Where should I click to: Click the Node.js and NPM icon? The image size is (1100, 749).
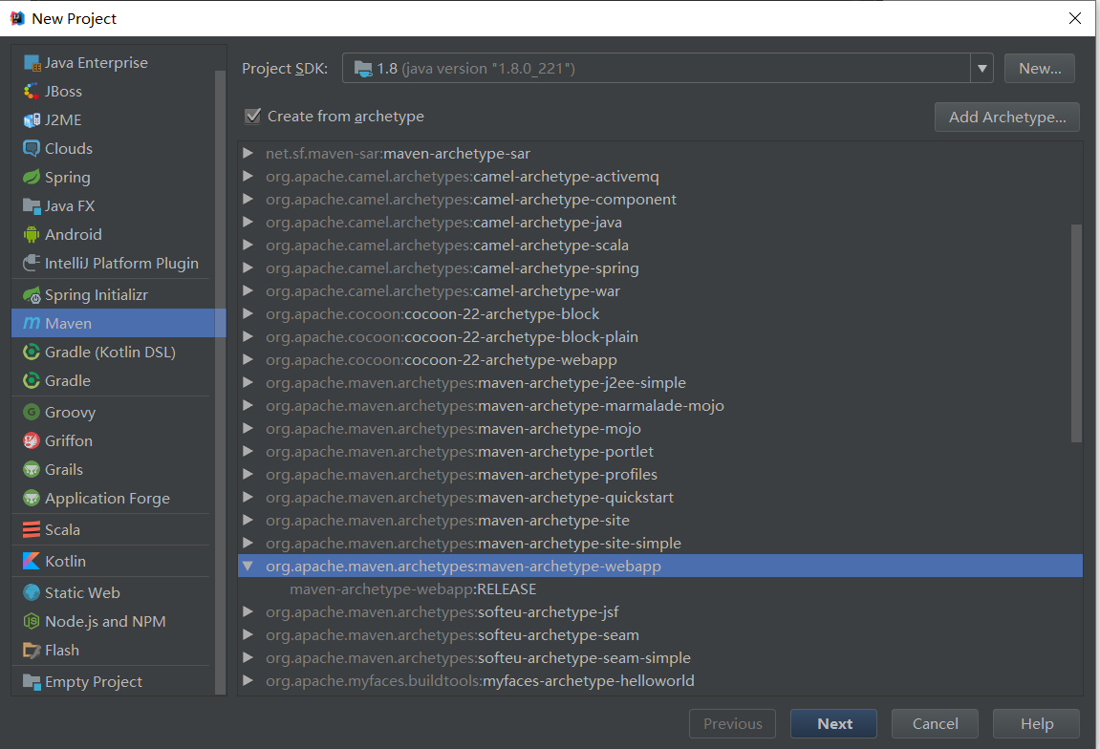(32, 622)
